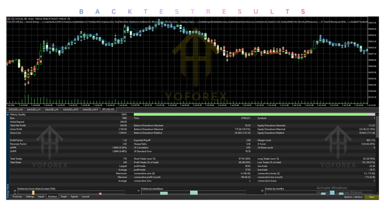Click the Profit Factor value 1.32

[x=125, y=140]
